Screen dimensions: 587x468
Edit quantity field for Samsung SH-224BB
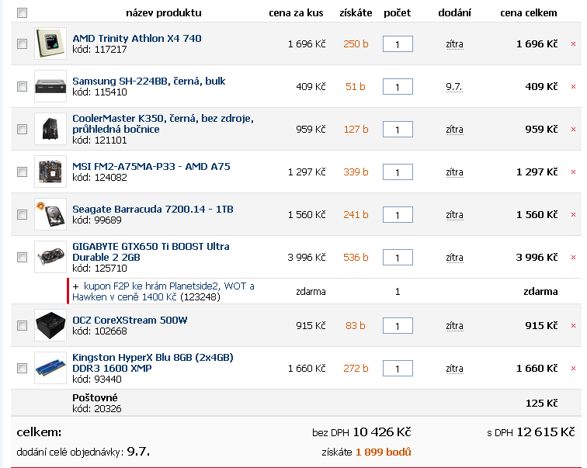(398, 87)
